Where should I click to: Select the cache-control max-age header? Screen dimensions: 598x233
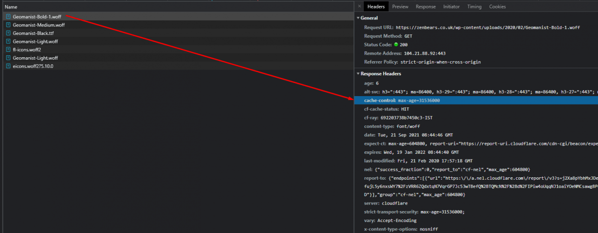pyautogui.click(x=476, y=101)
